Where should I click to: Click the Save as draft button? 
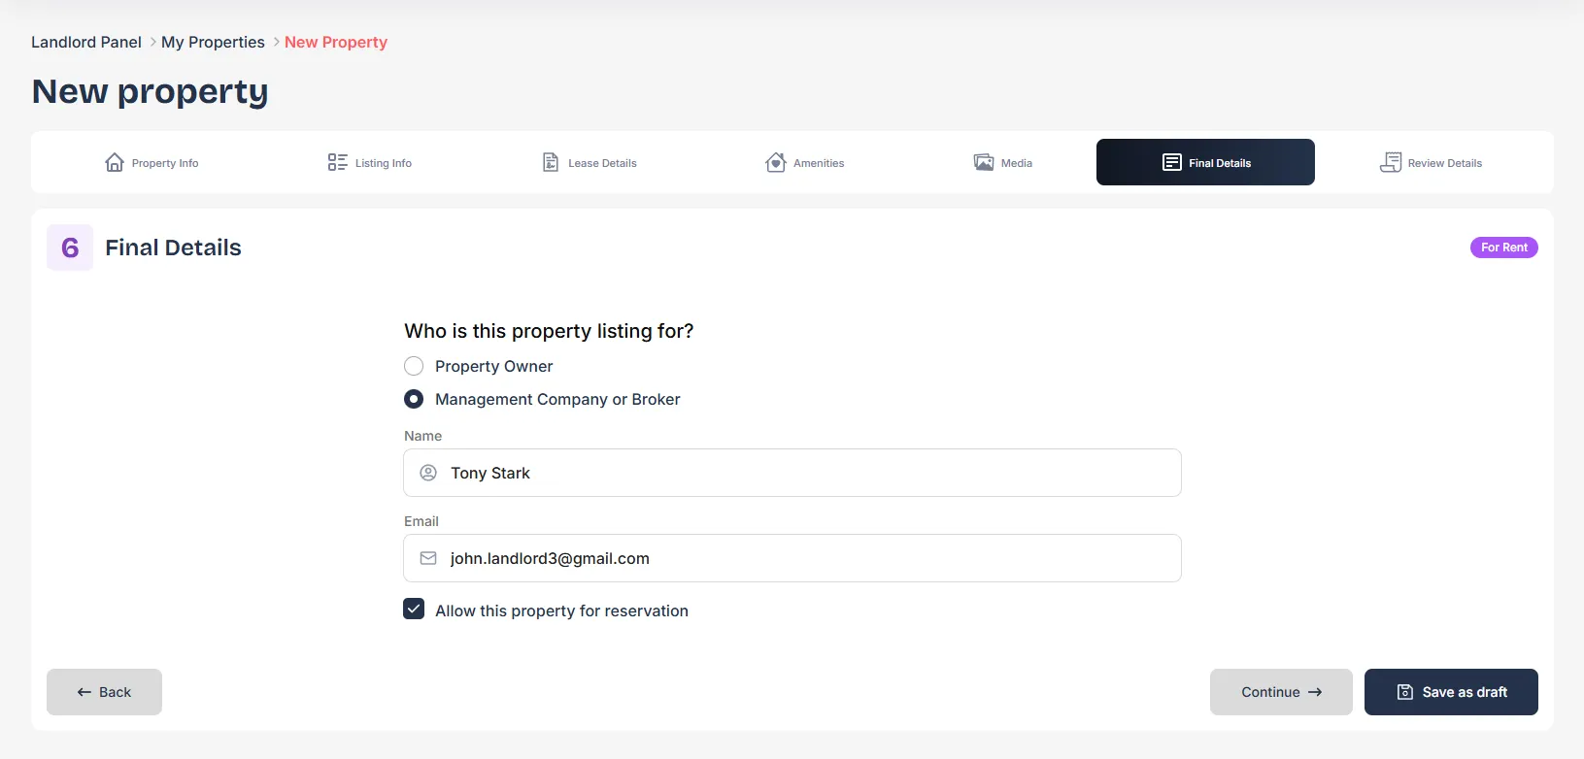(1451, 692)
